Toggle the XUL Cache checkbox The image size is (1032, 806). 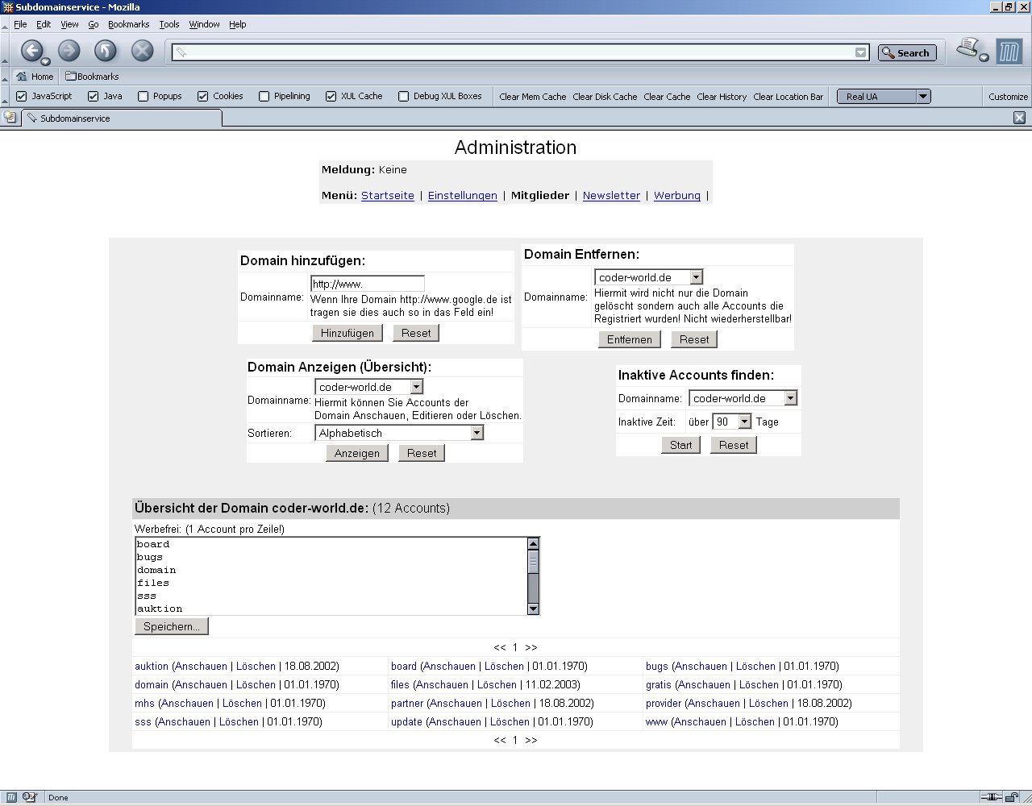point(331,96)
